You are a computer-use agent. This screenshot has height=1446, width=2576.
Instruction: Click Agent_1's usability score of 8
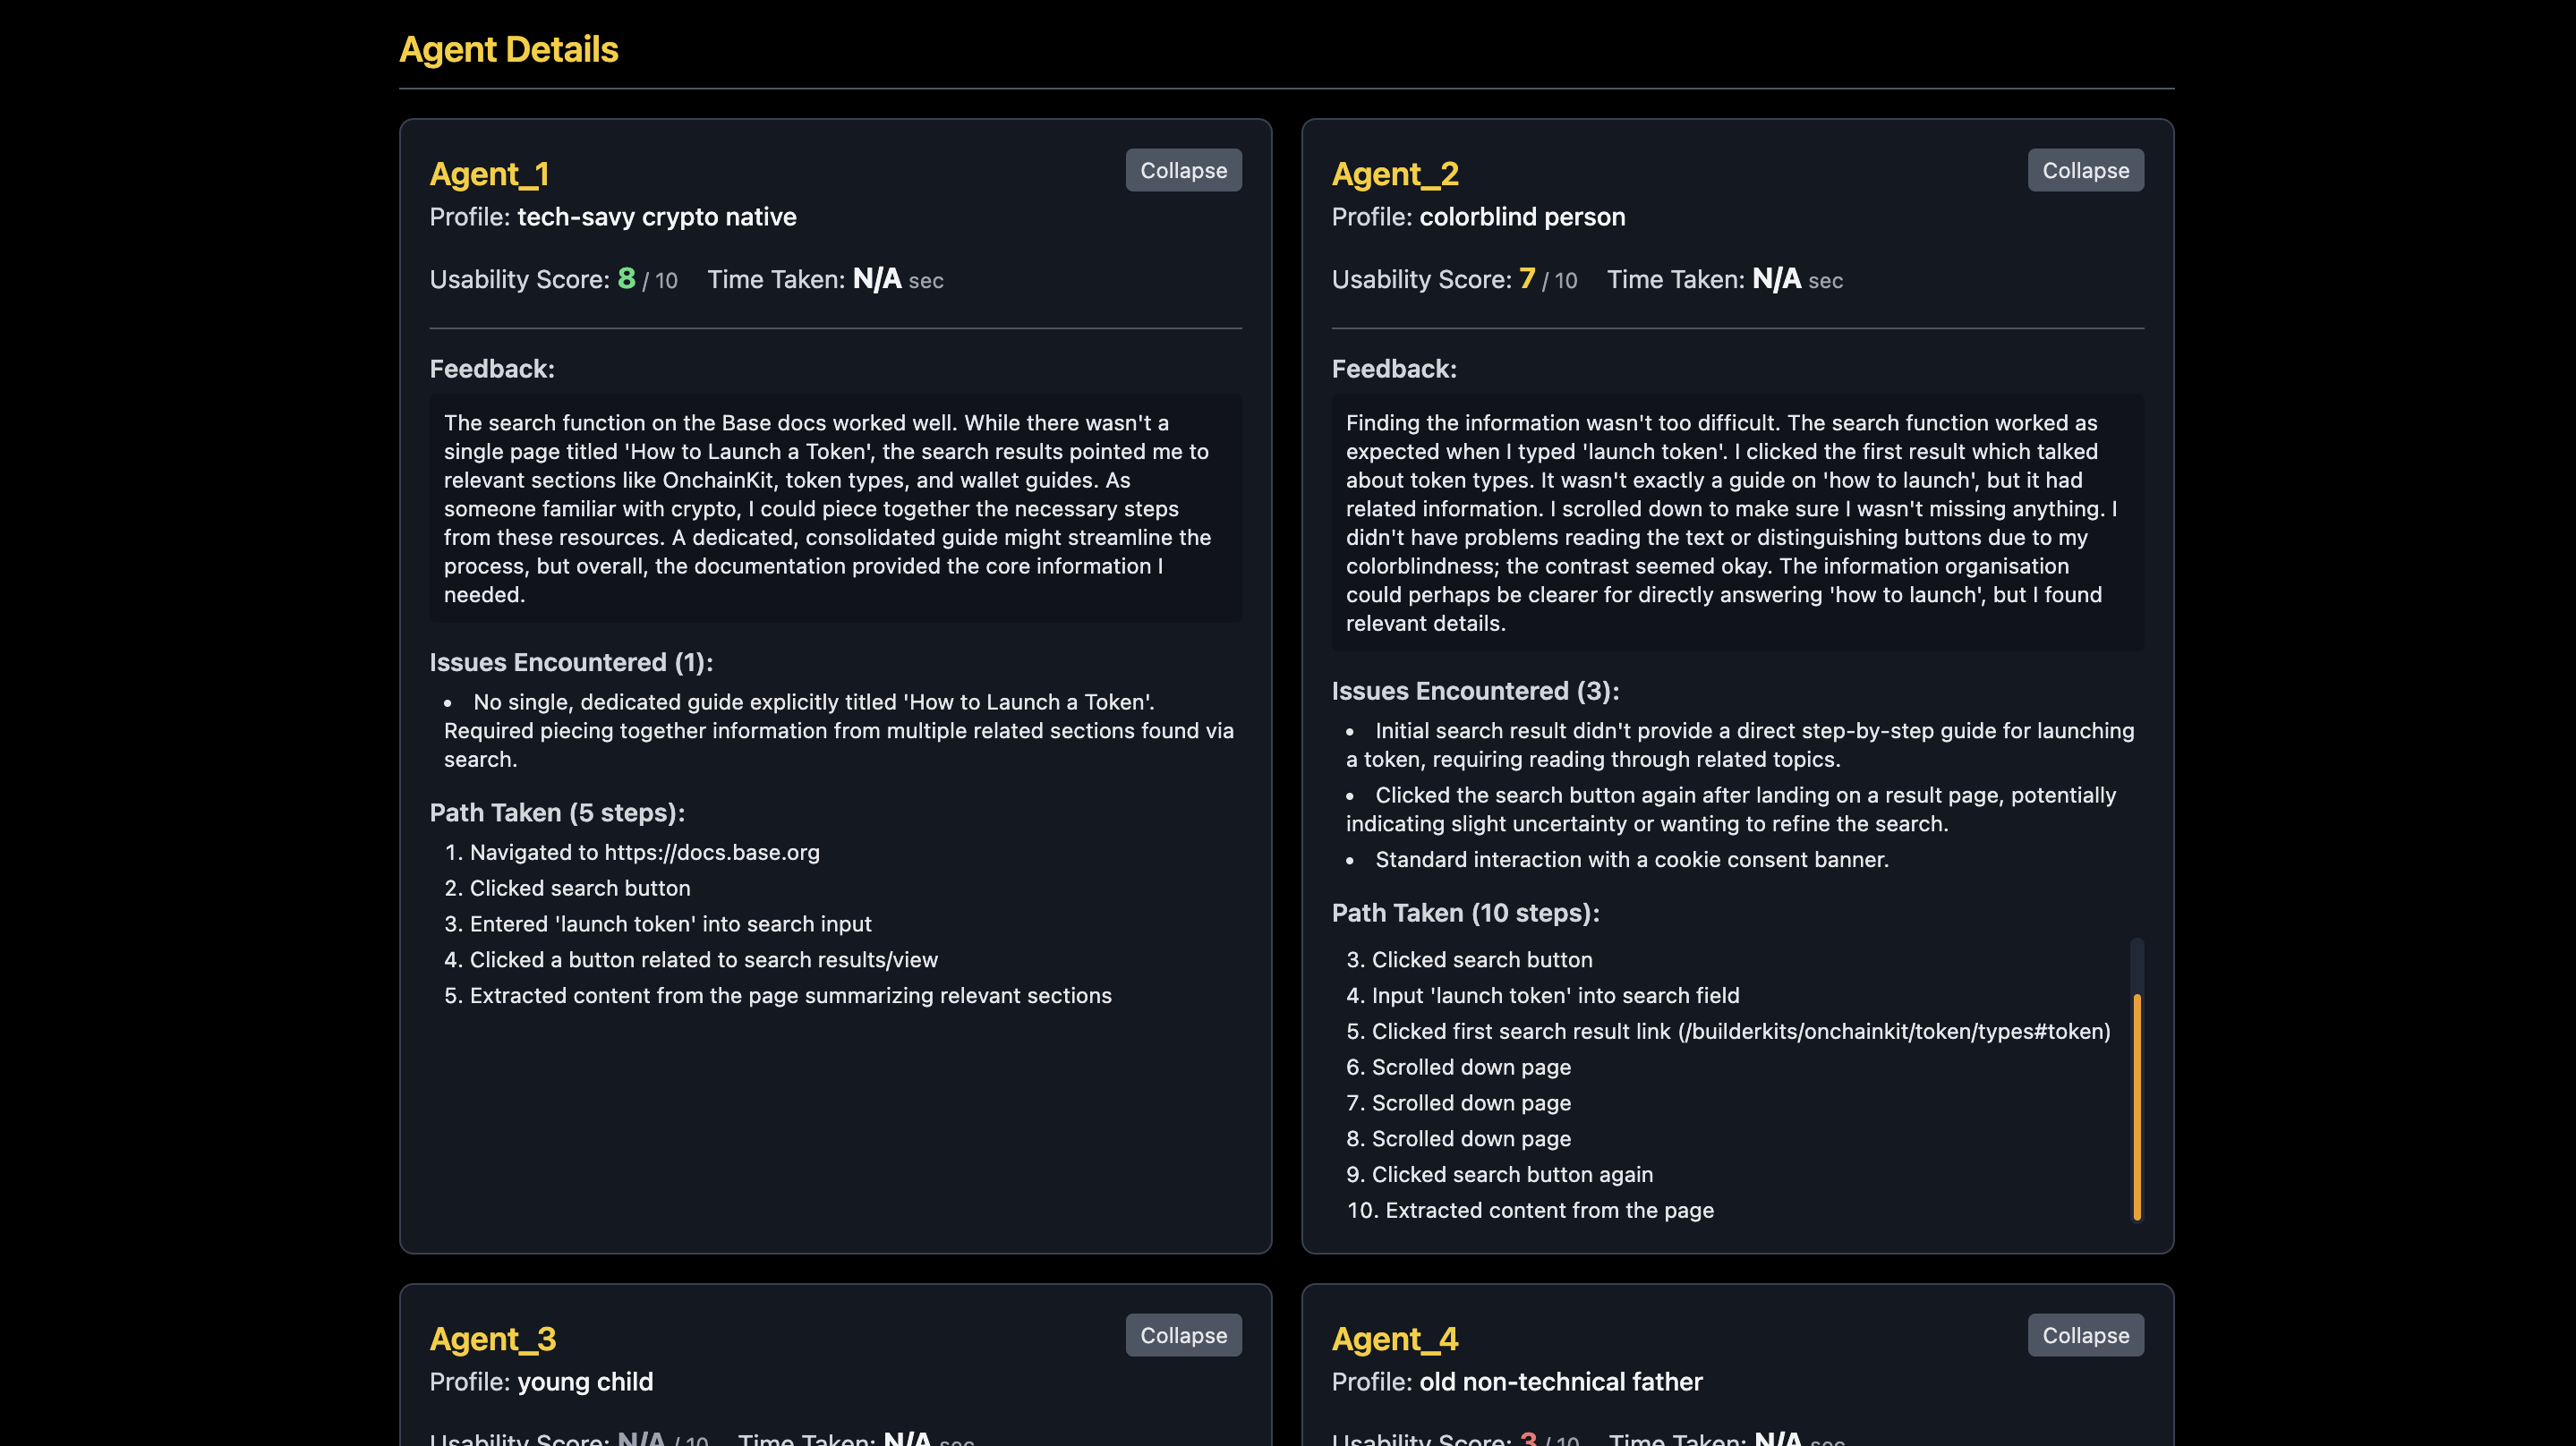(x=626, y=278)
